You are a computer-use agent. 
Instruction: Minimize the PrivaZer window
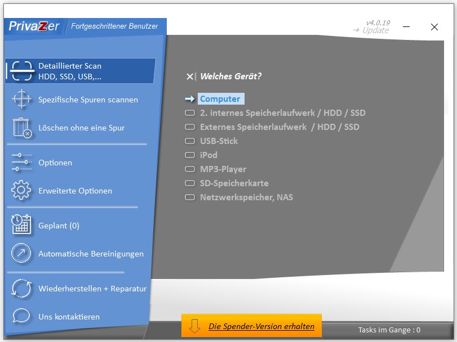pyautogui.click(x=406, y=27)
